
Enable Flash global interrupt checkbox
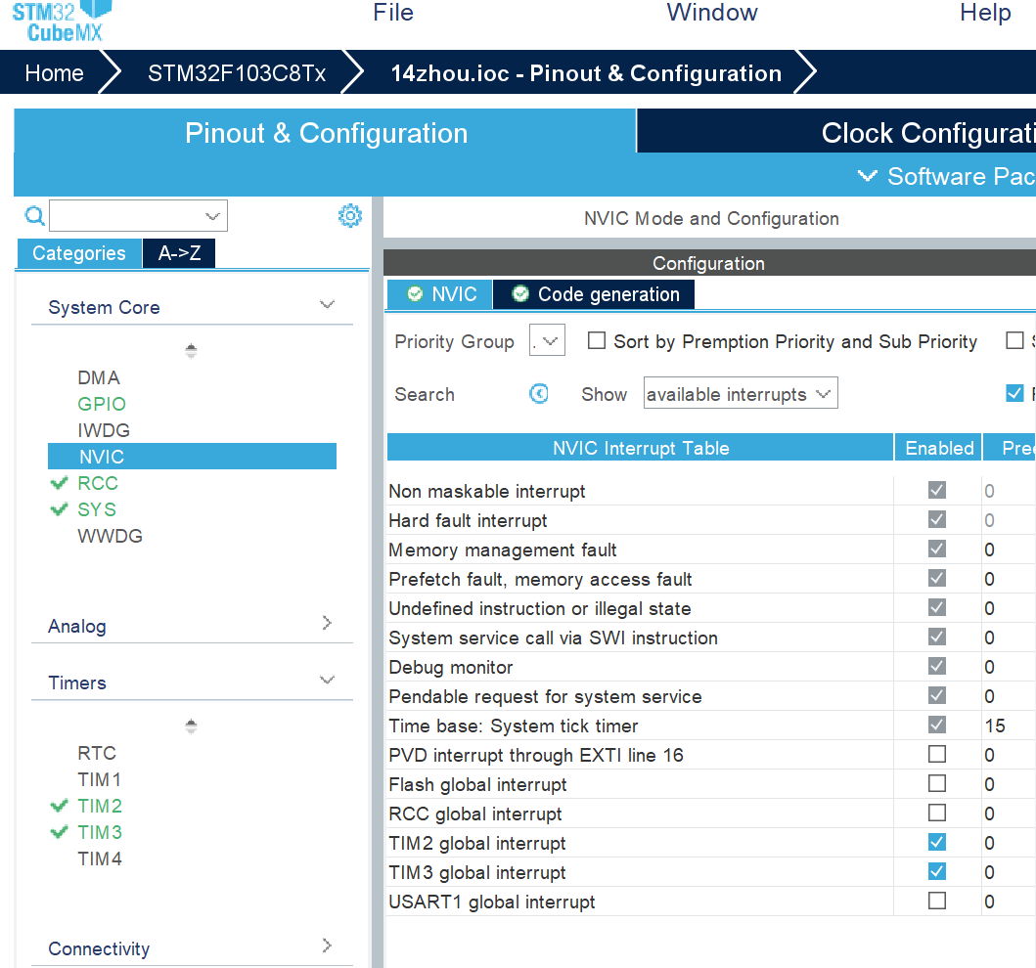click(x=937, y=784)
